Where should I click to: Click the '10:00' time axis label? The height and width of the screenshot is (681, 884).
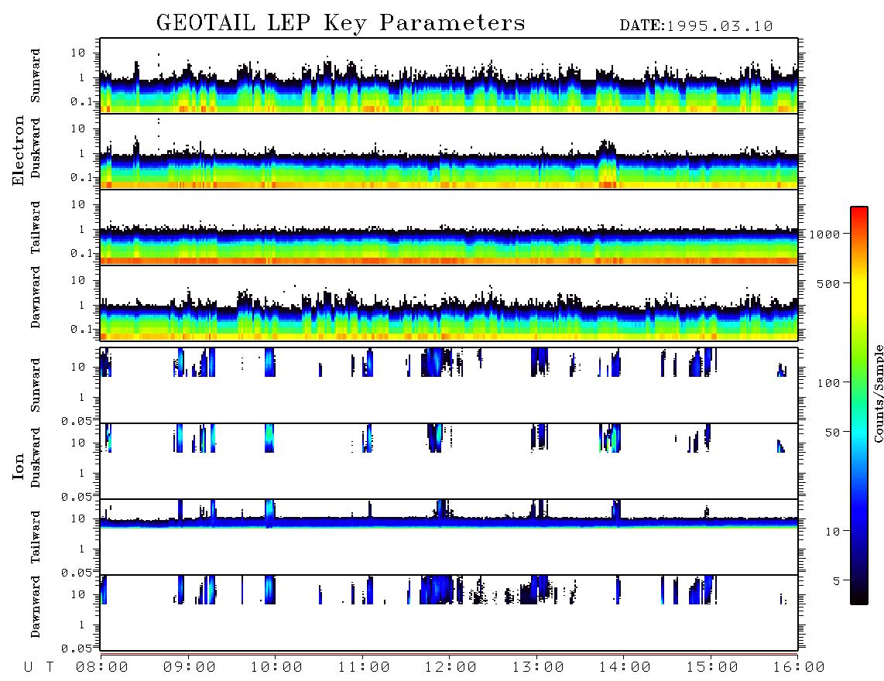click(276, 667)
